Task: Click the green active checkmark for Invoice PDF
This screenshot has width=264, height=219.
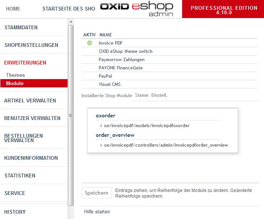Action: (89, 43)
